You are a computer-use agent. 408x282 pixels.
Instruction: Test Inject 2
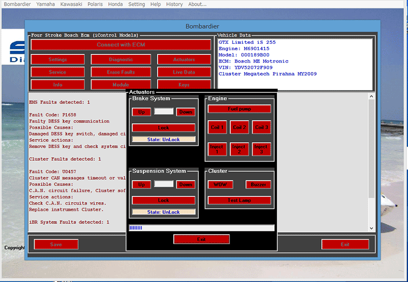pyautogui.click(x=239, y=149)
